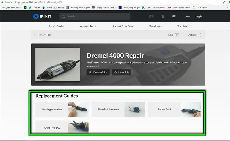Open the Twitter bookmark

click(x=34, y=7)
